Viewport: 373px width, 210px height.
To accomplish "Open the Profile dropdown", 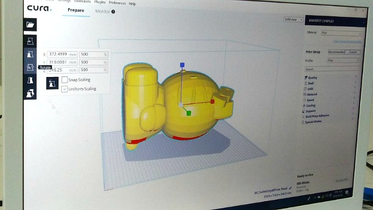I will click(x=343, y=61).
